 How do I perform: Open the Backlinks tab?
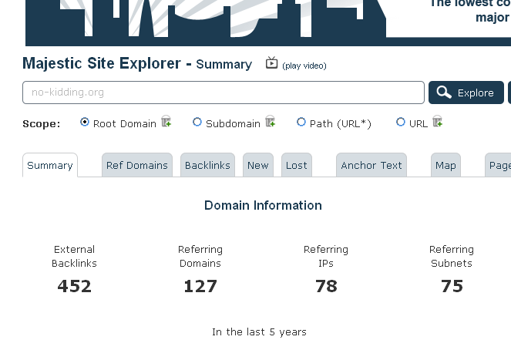207,165
